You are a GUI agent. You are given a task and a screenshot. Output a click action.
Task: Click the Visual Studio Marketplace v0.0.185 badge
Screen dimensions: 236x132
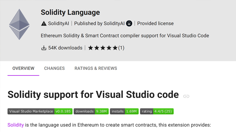[x=40, y=111]
